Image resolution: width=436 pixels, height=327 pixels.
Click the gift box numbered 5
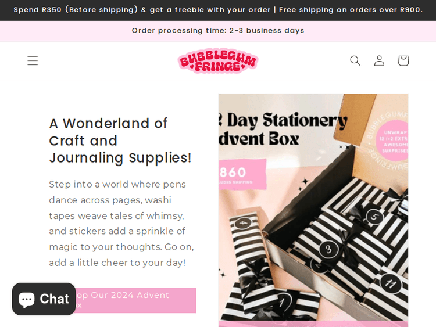[x=374, y=217]
